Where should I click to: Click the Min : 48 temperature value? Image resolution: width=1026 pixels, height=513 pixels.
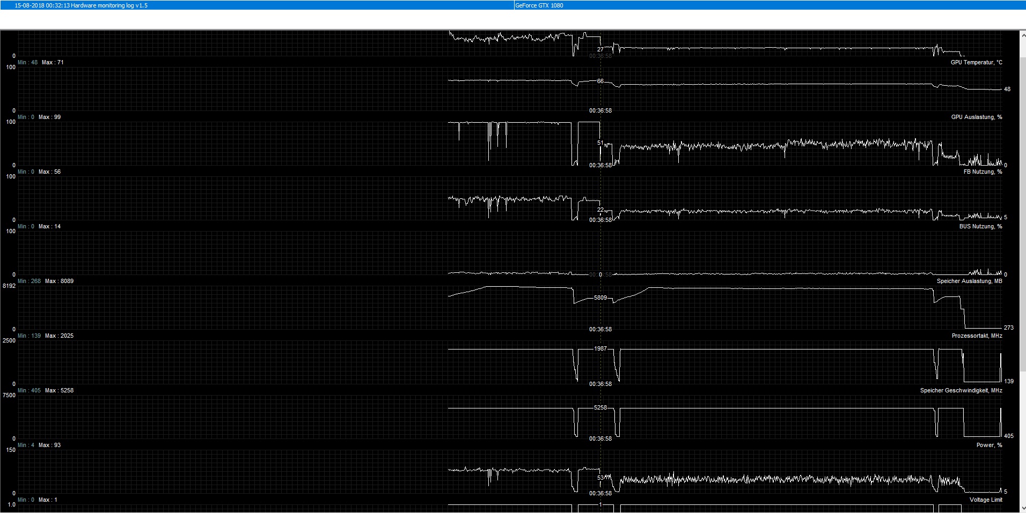point(27,62)
